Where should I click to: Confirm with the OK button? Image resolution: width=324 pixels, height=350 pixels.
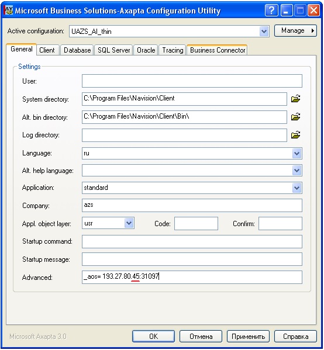[x=153, y=336]
